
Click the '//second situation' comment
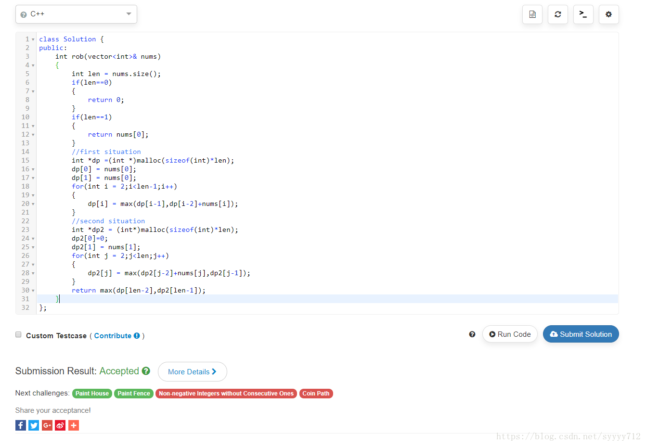point(108,221)
